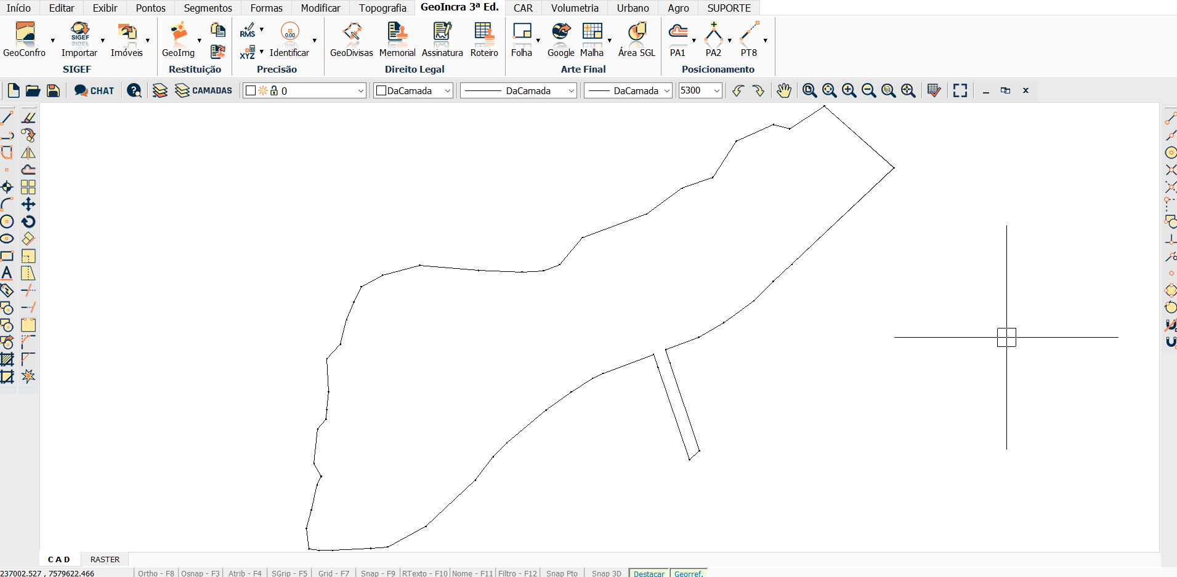Click the Pan hand tool

tap(783, 90)
